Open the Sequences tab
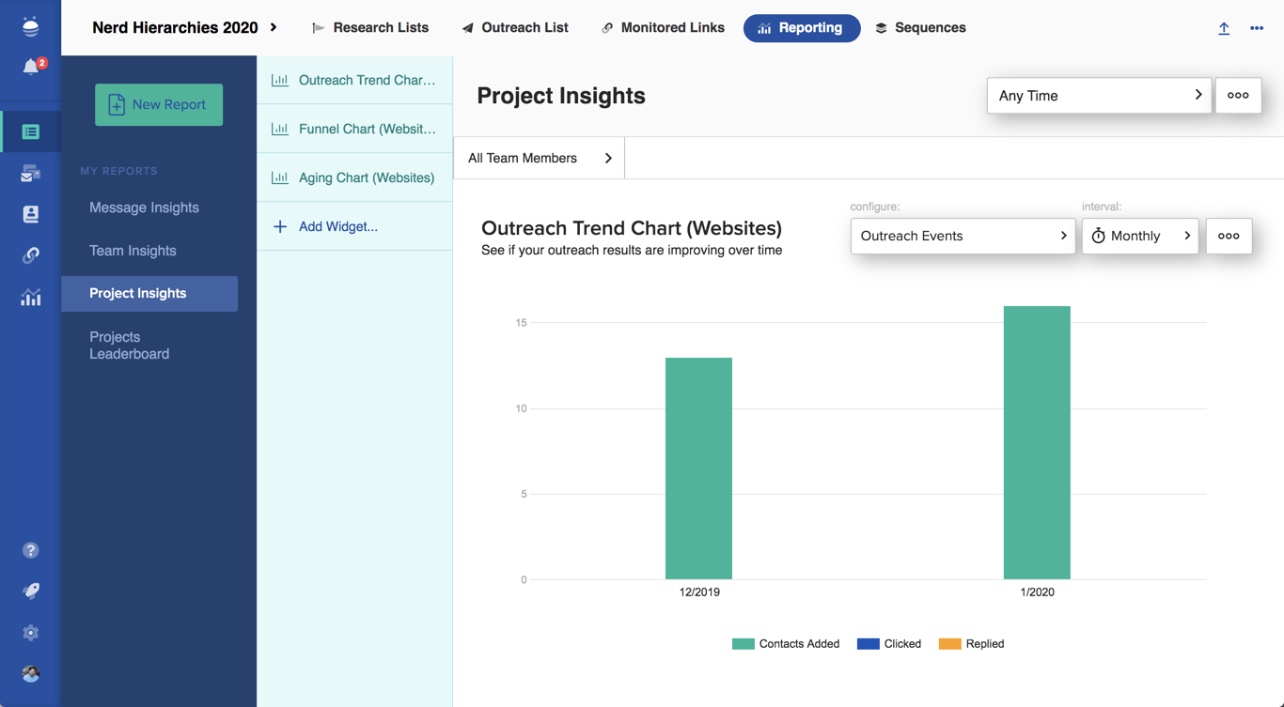The image size is (1284, 707). tap(920, 28)
